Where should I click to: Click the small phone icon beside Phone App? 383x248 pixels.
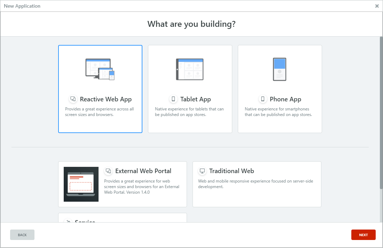263,99
